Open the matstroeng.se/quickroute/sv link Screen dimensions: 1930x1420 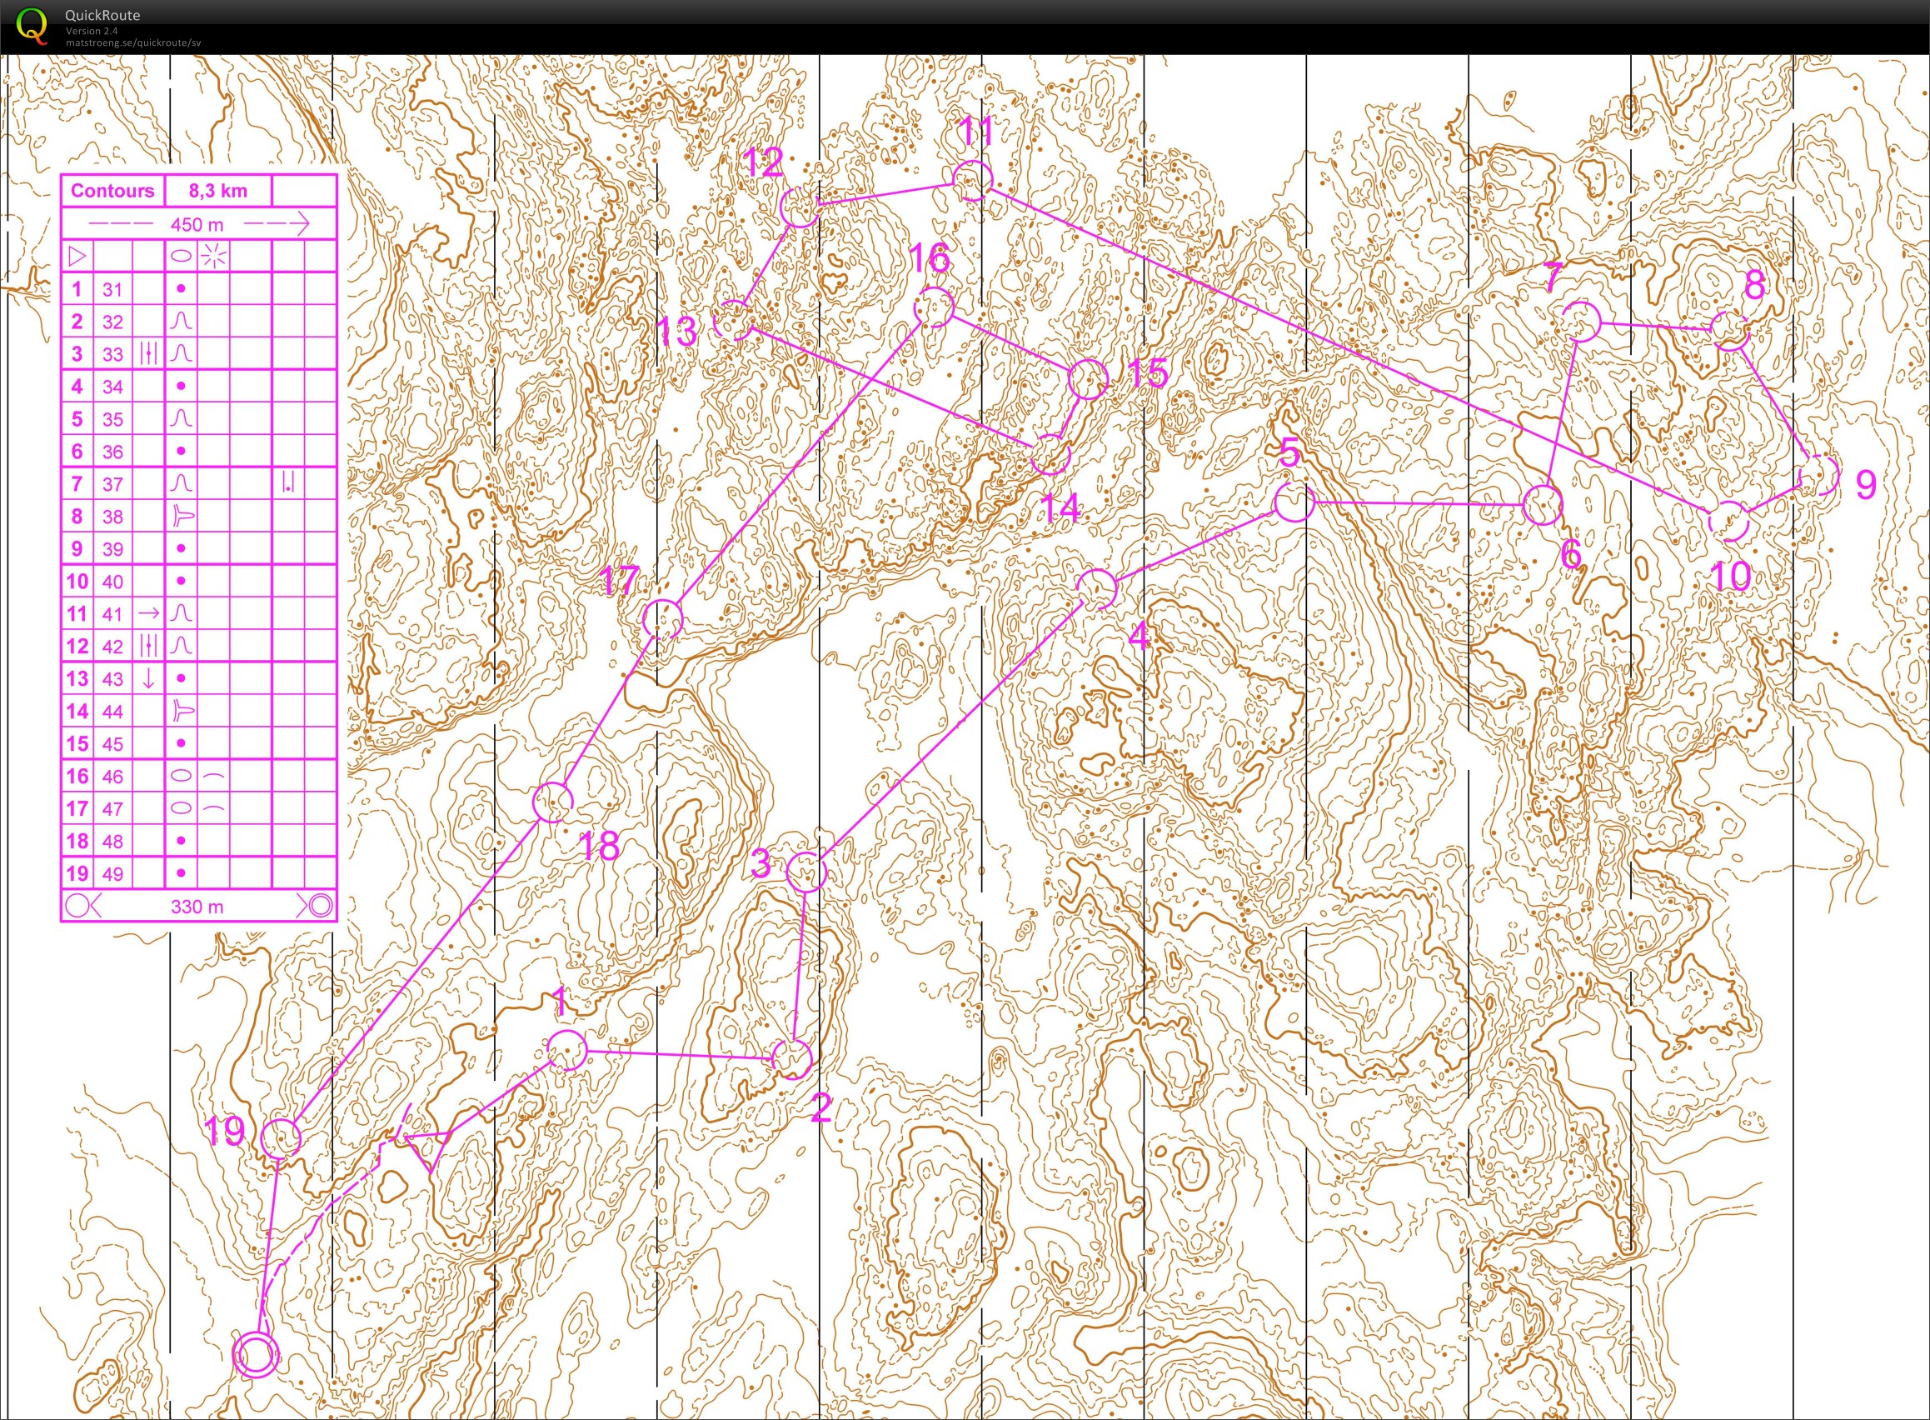pos(132,42)
